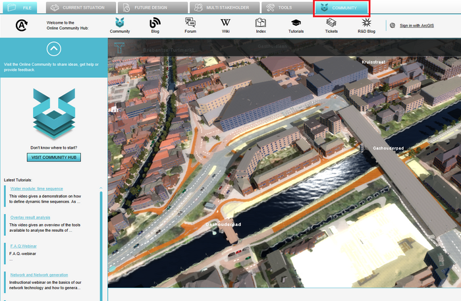Open Water module: time sequence tutorial
This screenshot has width=461, height=301.
(36, 188)
